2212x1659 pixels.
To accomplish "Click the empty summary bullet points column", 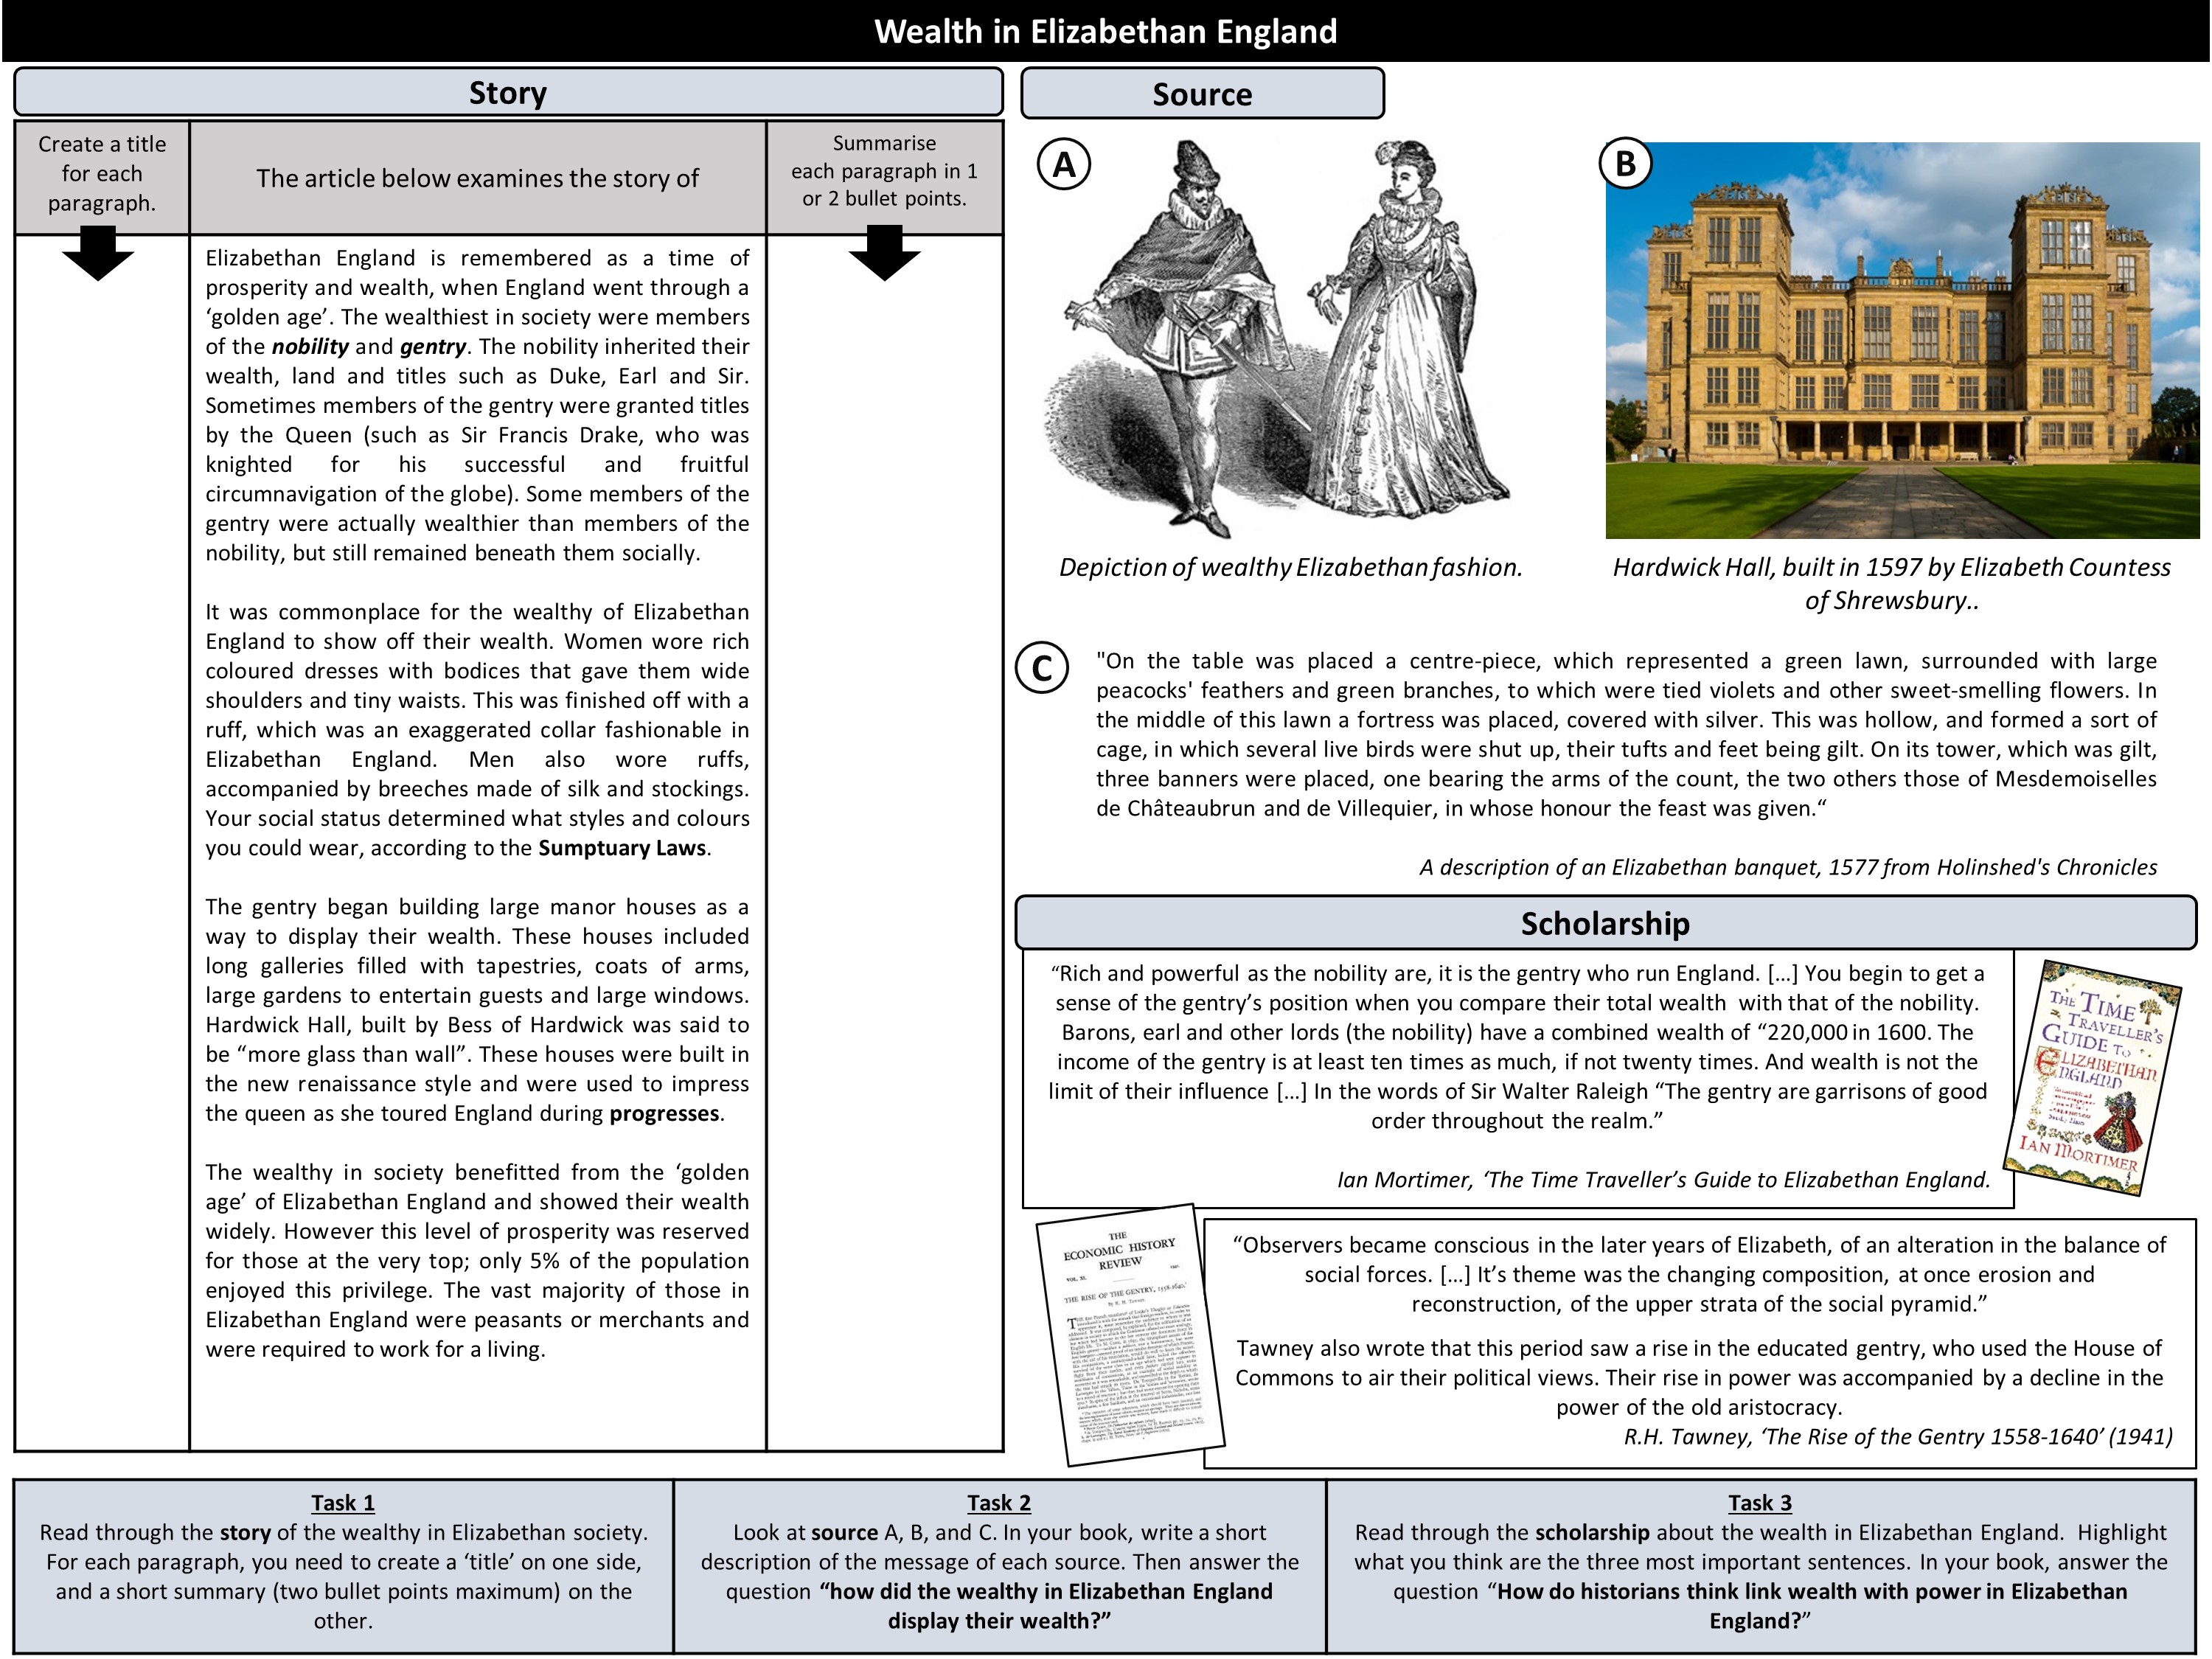I will click(884, 850).
